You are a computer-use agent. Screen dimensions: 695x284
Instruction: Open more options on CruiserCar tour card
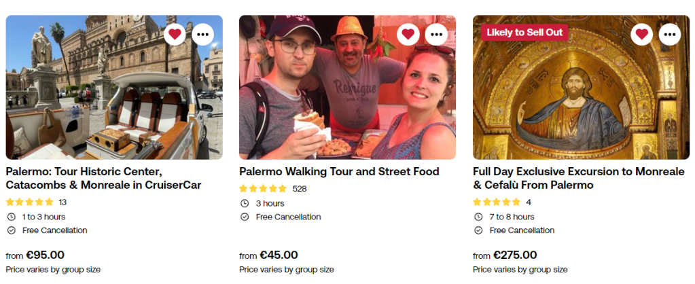[202, 33]
